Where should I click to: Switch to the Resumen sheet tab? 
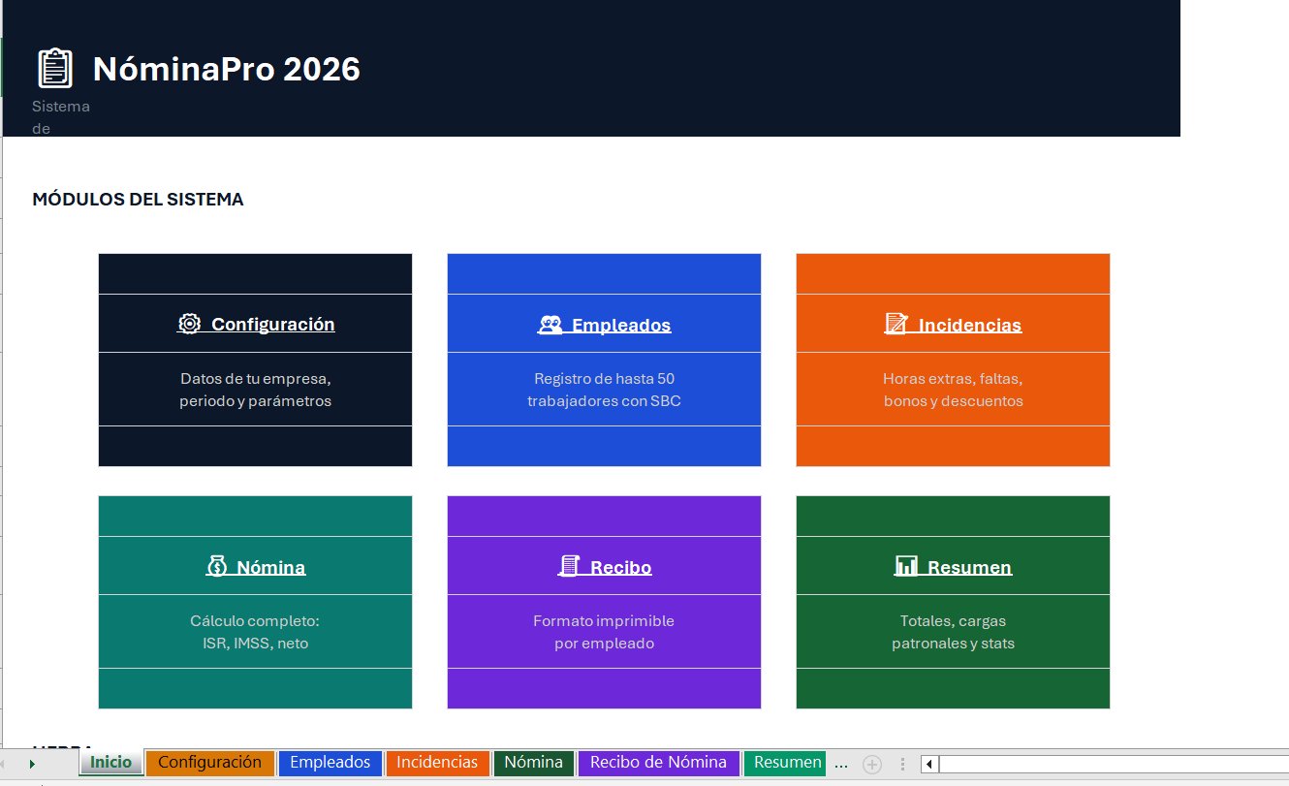pyautogui.click(x=785, y=763)
